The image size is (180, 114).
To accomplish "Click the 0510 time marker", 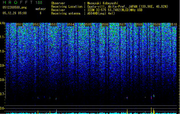I will 173,25.
